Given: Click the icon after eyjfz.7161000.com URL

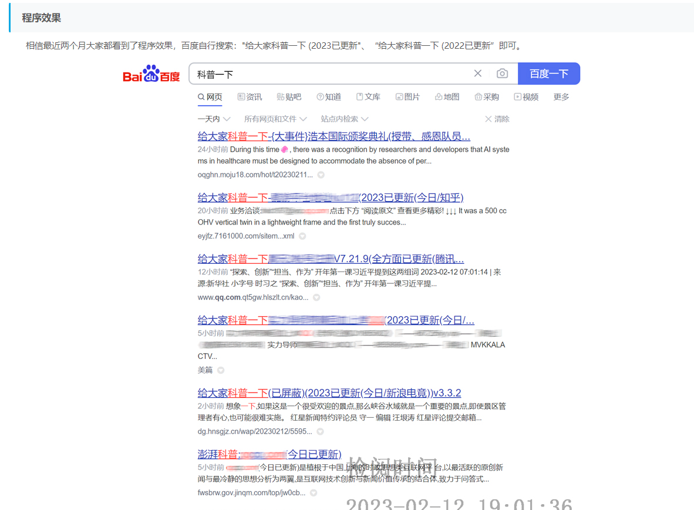Looking at the screenshot, I should coord(302,236).
